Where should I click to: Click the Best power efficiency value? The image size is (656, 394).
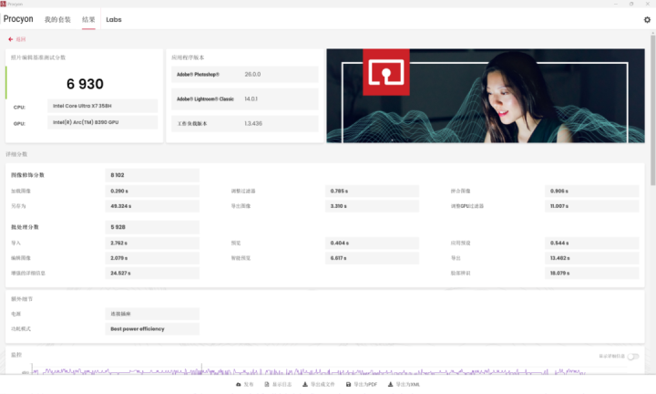pos(152,328)
